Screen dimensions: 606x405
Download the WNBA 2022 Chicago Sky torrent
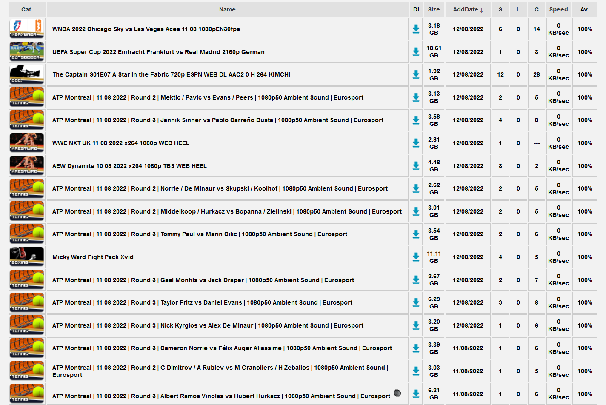tap(416, 29)
